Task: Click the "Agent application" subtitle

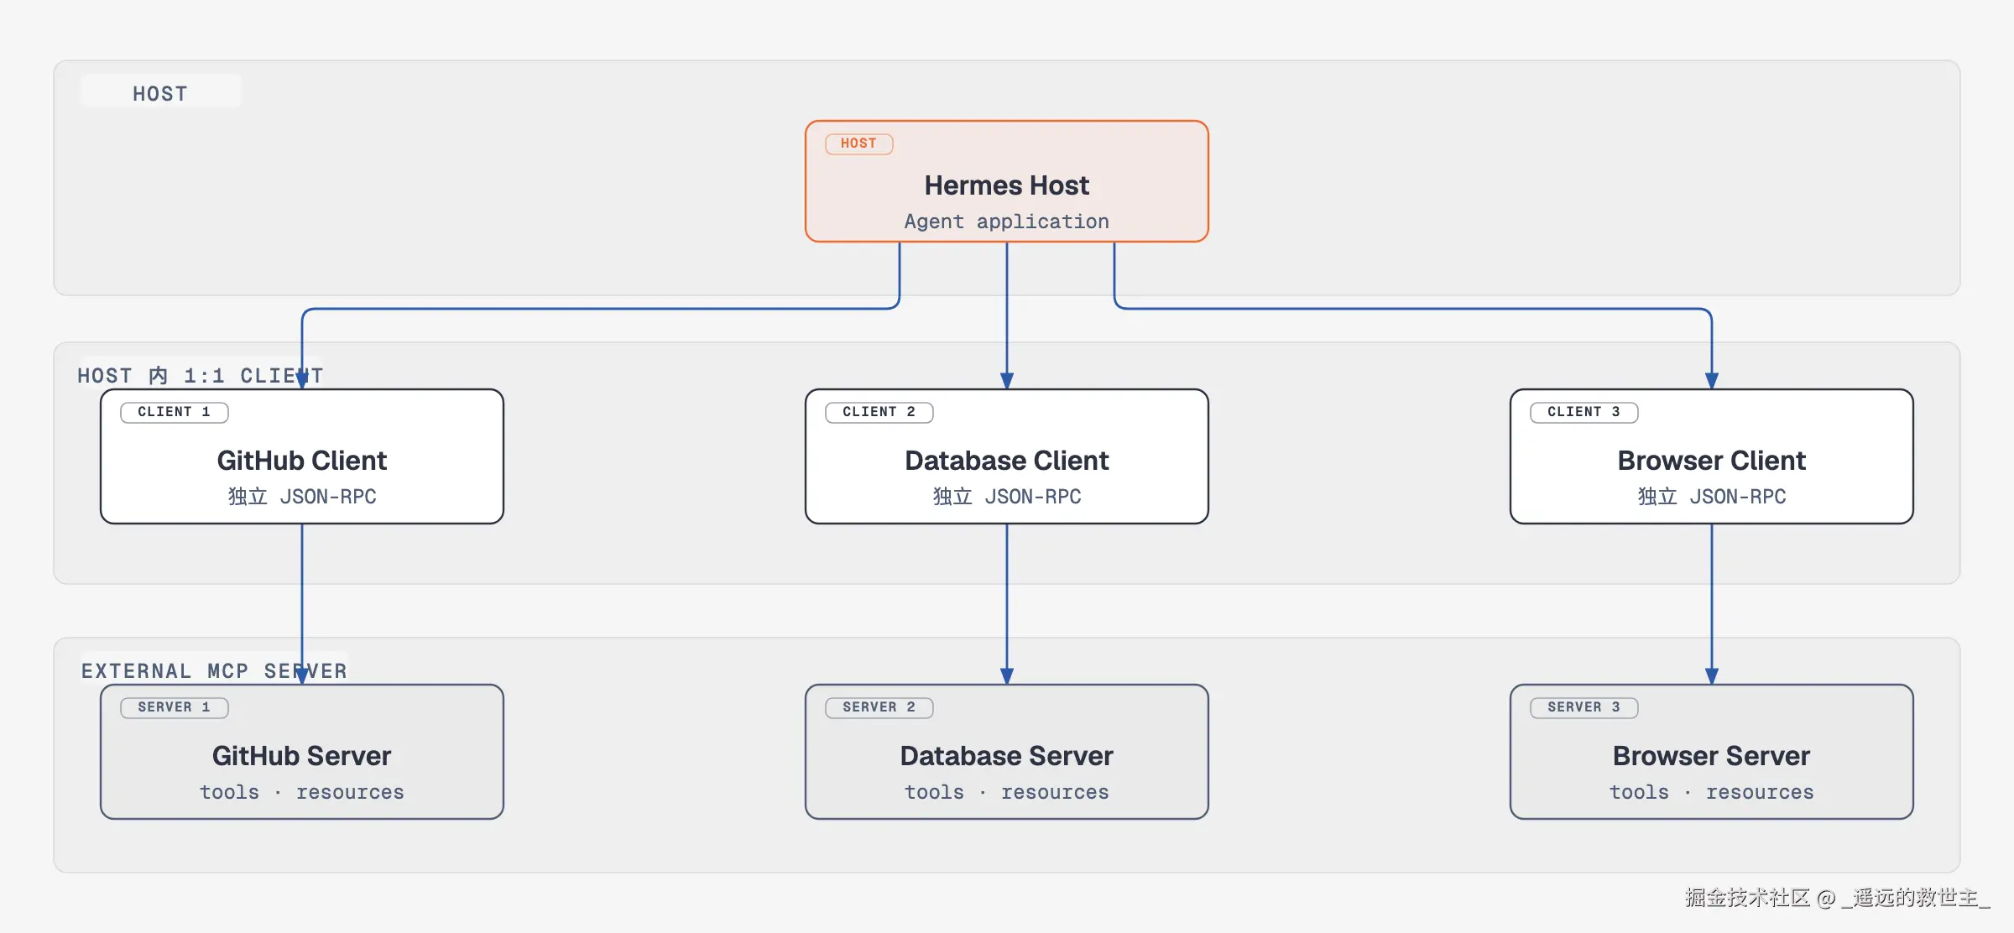Action: [1006, 222]
